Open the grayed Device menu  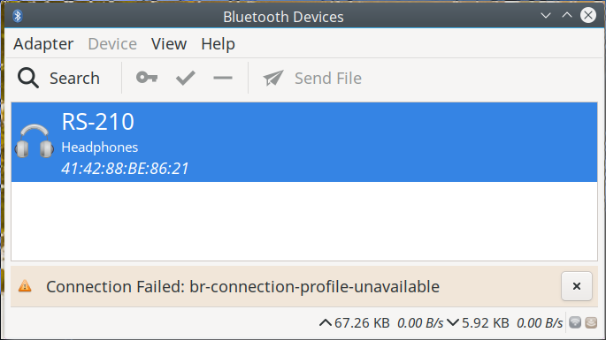point(112,43)
